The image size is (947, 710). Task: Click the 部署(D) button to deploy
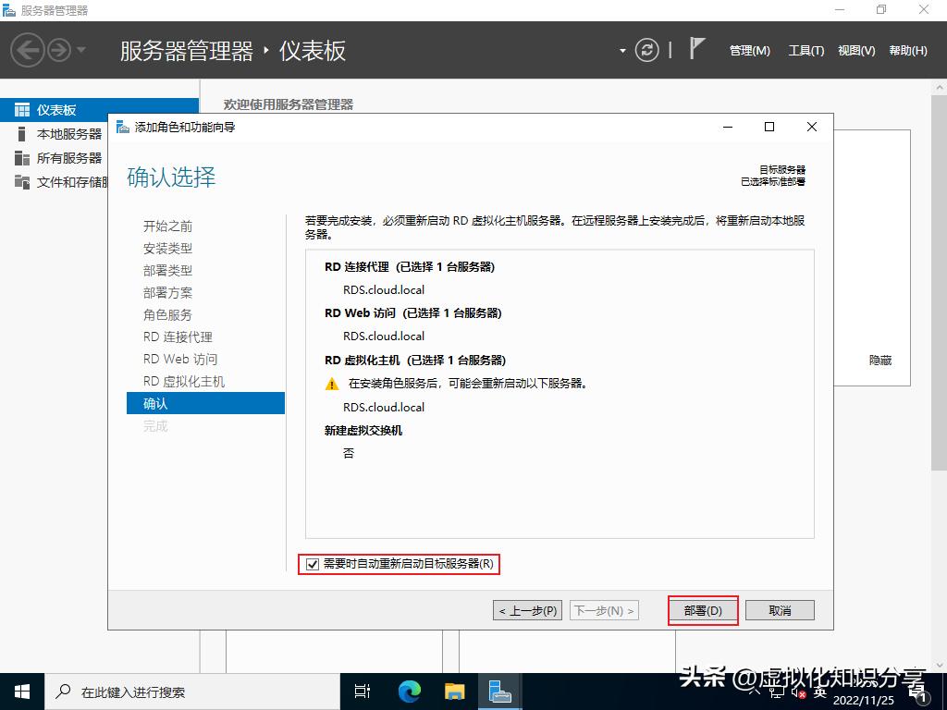(702, 609)
